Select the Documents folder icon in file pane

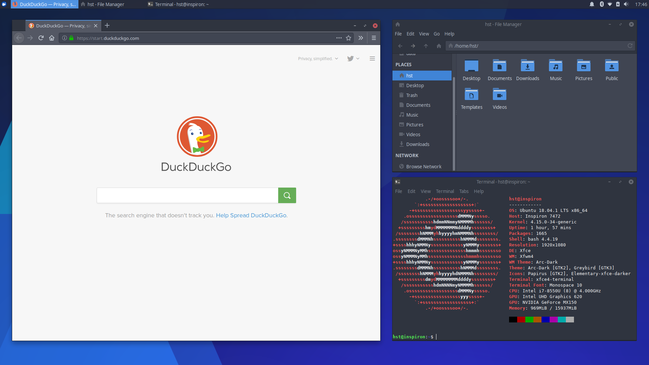(500, 66)
